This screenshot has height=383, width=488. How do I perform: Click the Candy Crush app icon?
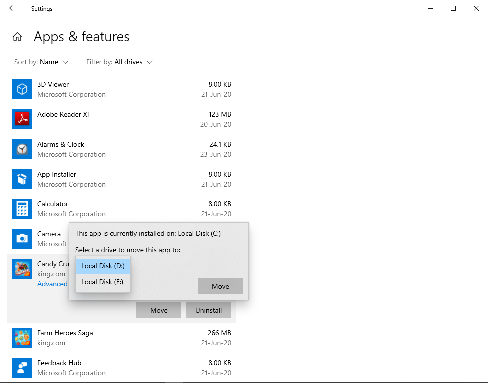(x=22, y=269)
